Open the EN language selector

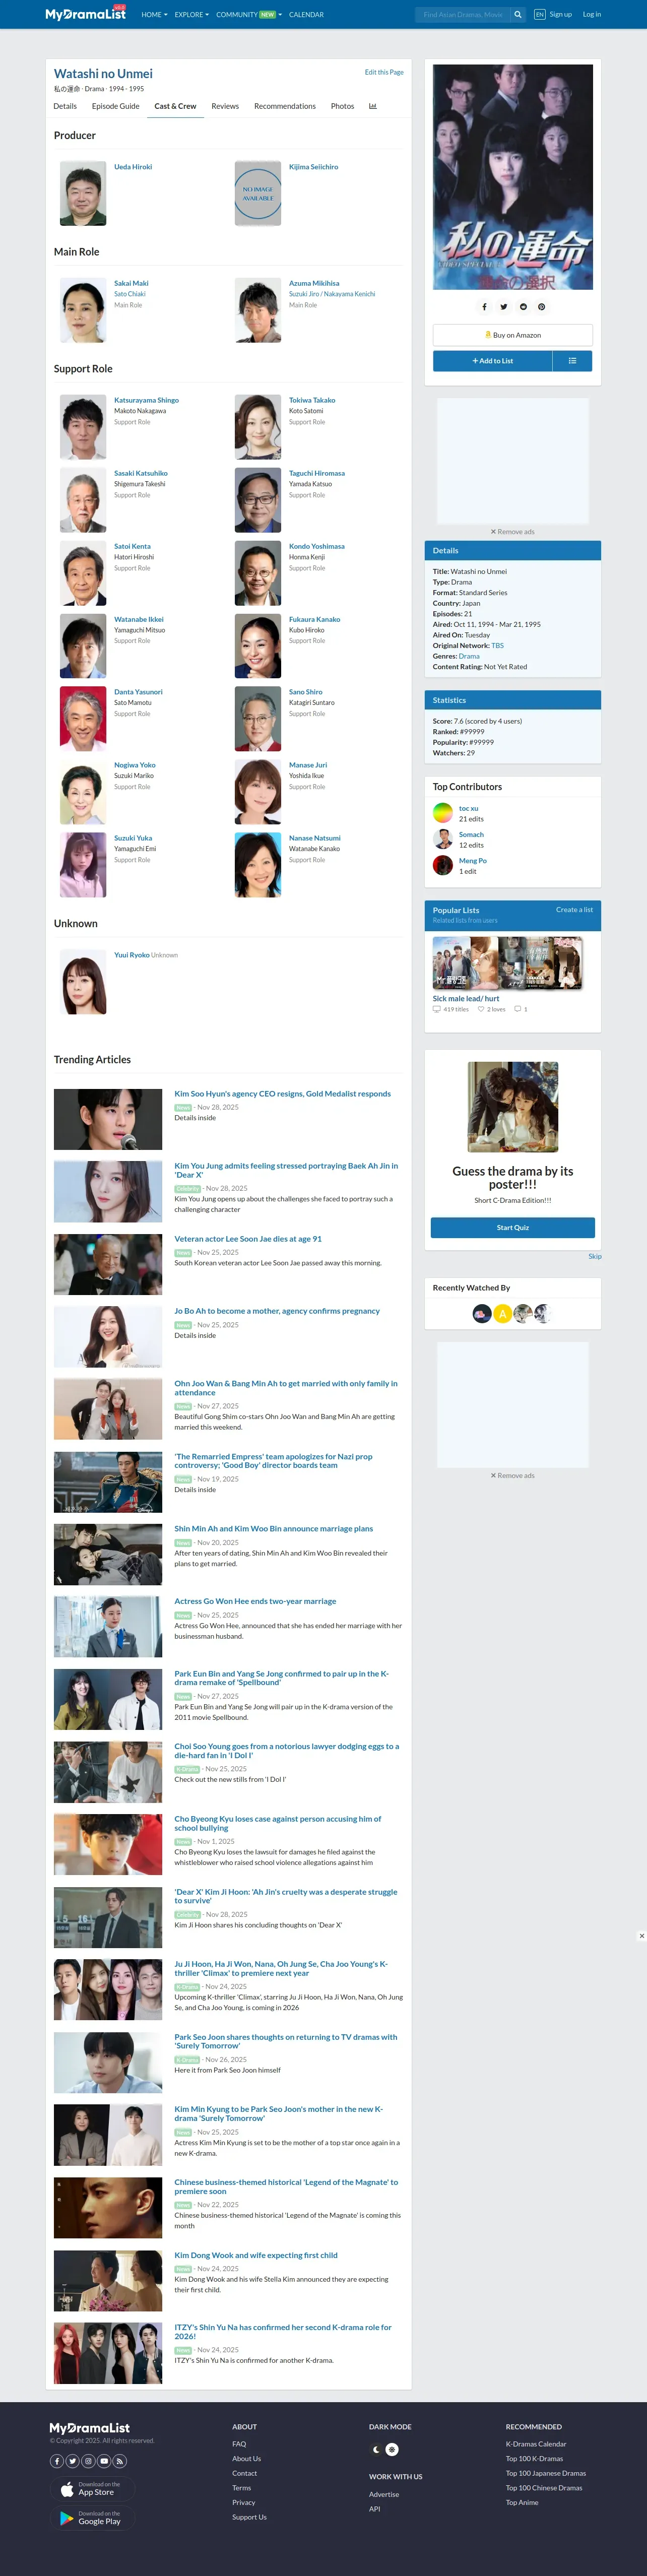click(x=540, y=15)
